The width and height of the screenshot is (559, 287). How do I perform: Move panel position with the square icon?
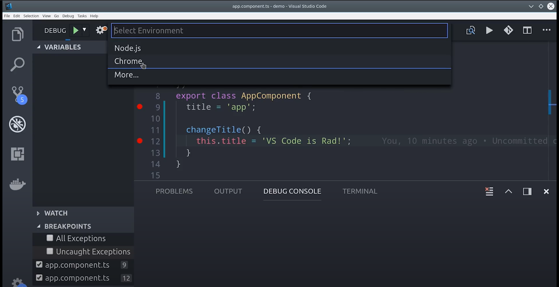(527, 192)
